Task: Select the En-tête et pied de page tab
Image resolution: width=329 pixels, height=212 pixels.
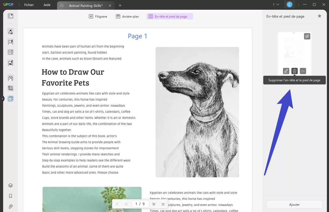Action: pos(170,16)
